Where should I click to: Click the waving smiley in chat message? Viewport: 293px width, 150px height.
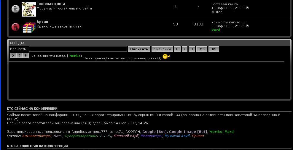point(166,57)
